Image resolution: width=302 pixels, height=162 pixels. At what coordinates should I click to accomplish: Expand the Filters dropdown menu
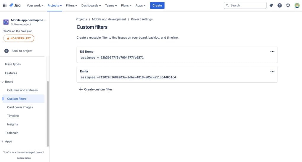71,5
